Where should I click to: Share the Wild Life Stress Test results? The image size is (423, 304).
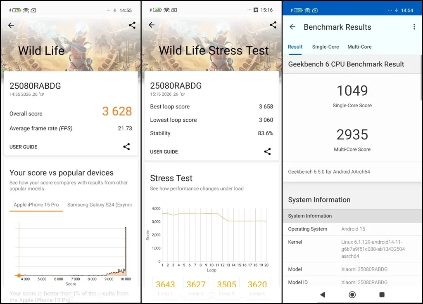(273, 25)
